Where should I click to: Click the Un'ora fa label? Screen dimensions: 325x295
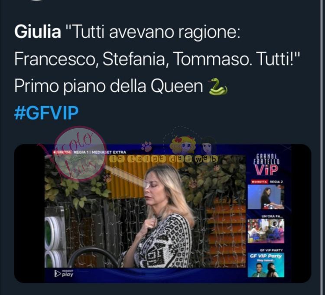click(x=272, y=216)
